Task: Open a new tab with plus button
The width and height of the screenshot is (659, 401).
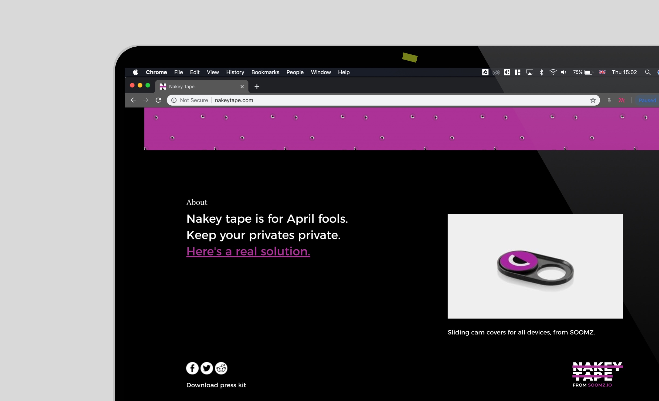Action: tap(257, 87)
